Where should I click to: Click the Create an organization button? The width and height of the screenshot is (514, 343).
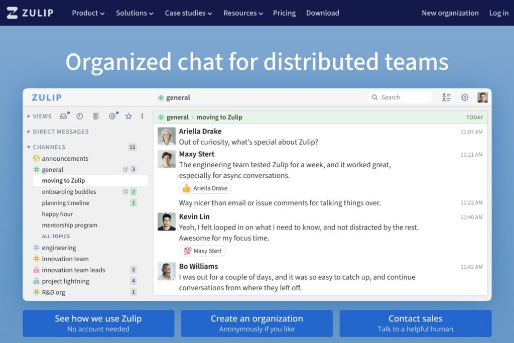(x=256, y=323)
